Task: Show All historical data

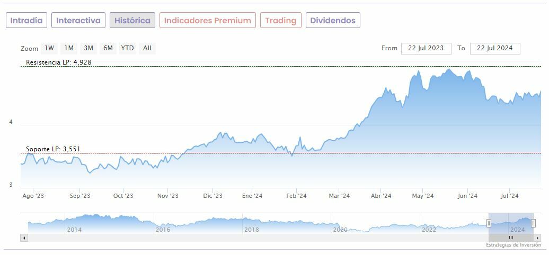Action: click(147, 48)
